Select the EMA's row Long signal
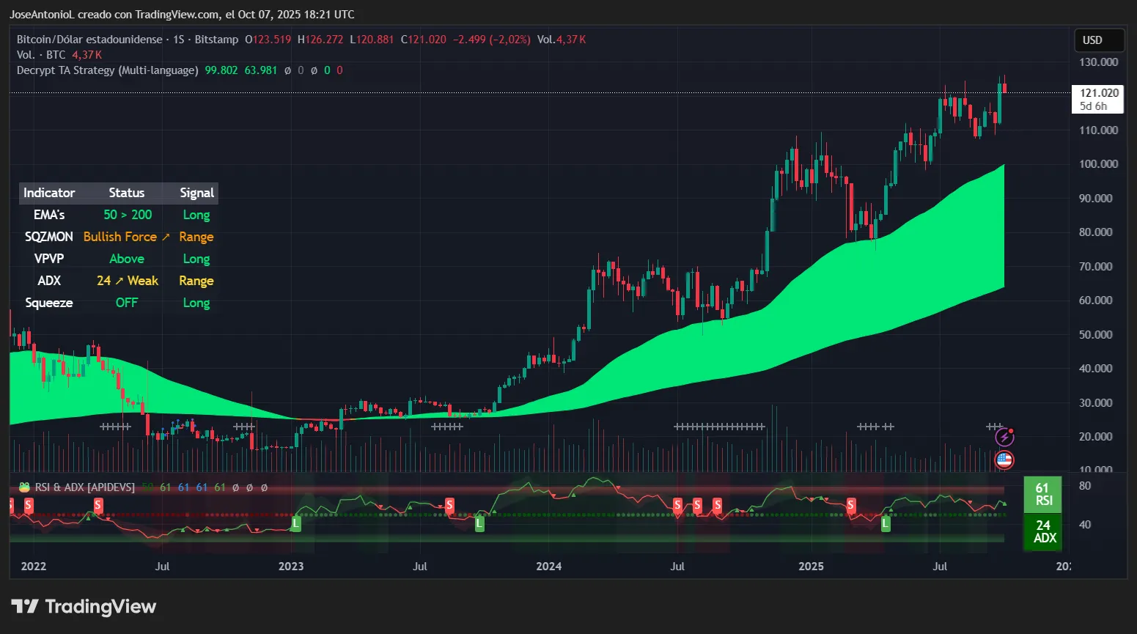 196,215
